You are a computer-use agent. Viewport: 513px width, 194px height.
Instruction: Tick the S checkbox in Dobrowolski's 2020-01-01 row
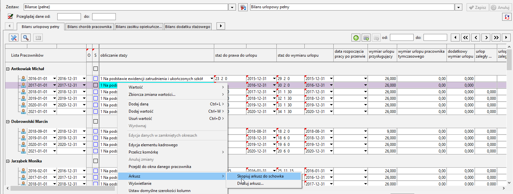(x=95, y=145)
